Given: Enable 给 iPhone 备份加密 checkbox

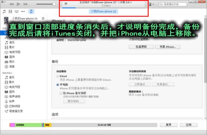Looking at the screenshot, I should tap(61, 93).
